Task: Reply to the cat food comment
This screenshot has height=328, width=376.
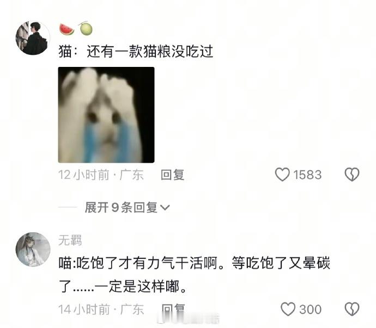Action: pyautogui.click(x=172, y=175)
